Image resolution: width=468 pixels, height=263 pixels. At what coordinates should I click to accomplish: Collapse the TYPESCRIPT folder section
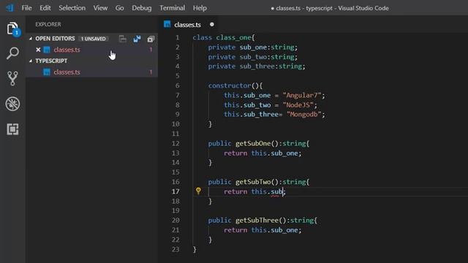31,61
